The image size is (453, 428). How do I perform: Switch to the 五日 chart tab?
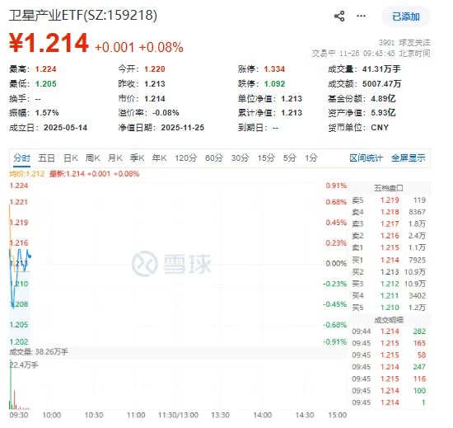46,158
